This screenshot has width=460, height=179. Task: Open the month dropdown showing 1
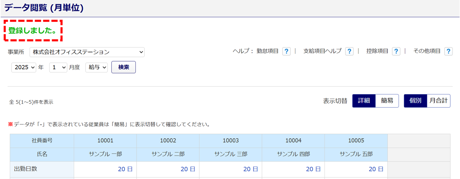(x=58, y=67)
